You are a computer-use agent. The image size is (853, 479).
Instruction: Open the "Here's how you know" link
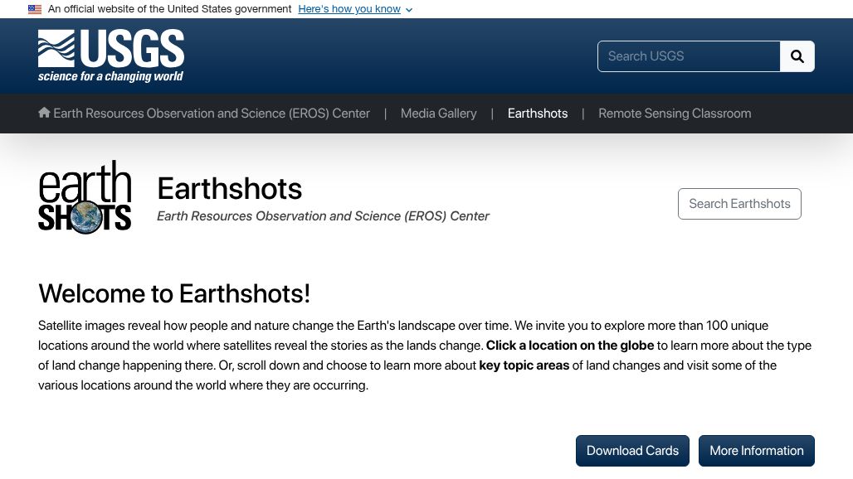pyautogui.click(x=349, y=9)
